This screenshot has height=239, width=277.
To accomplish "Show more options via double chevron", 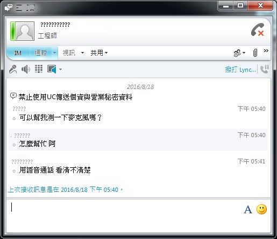I will [x=266, y=51].
